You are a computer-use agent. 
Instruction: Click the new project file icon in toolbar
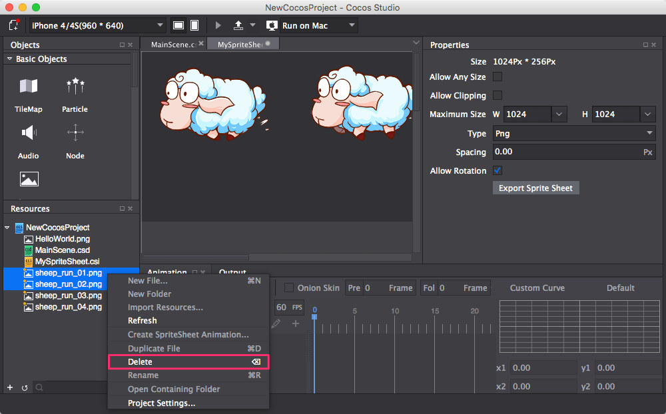coord(14,25)
